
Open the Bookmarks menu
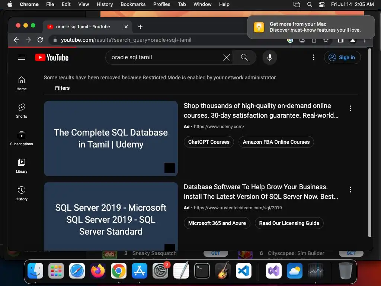(x=133, y=4)
